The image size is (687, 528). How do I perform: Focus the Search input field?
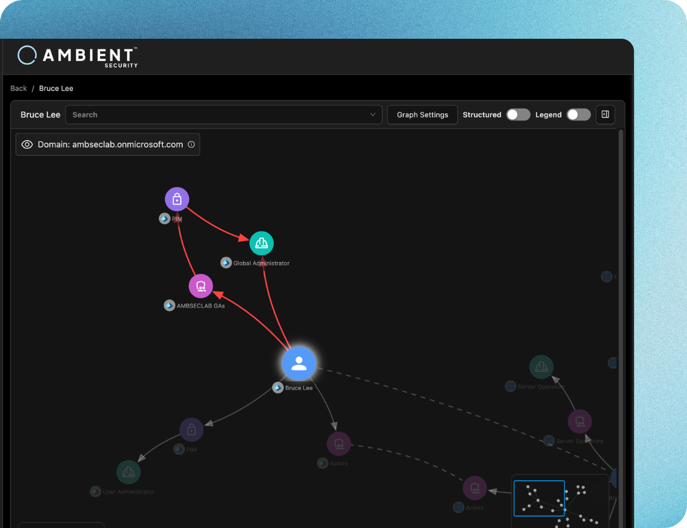point(223,115)
